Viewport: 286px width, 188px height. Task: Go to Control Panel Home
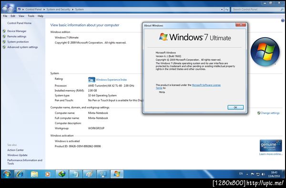[x=20, y=23]
